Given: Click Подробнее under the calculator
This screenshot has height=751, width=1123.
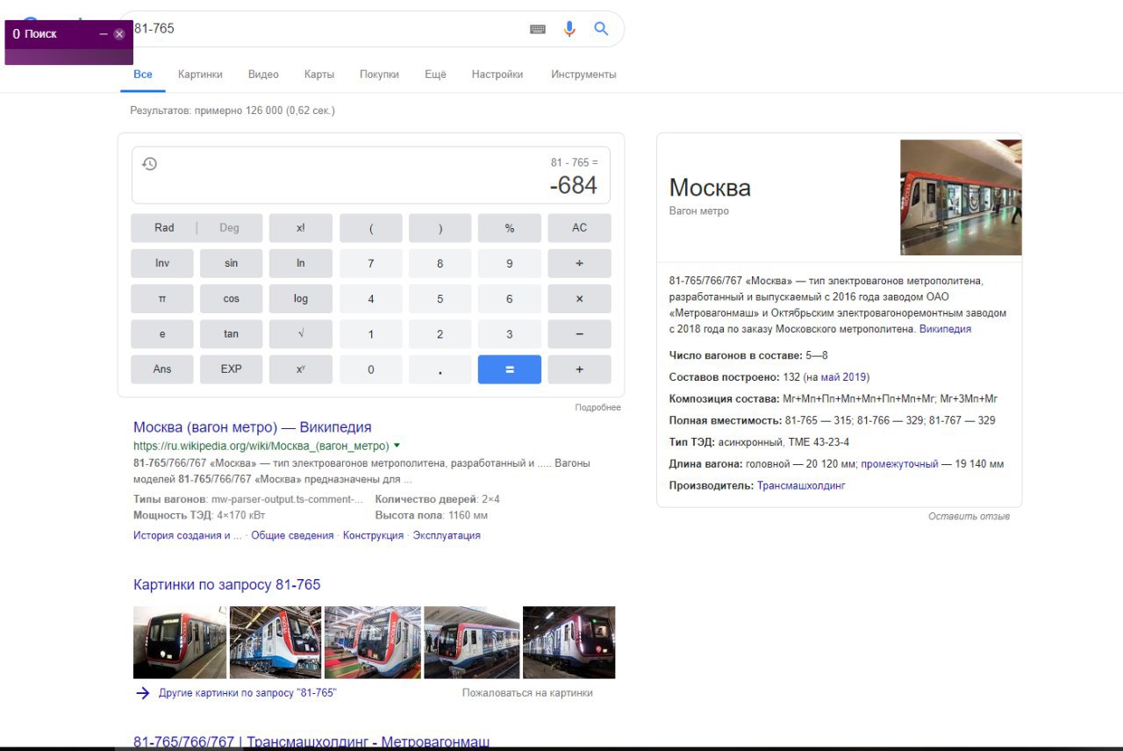Looking at the screenshot, I should point(598,408).
